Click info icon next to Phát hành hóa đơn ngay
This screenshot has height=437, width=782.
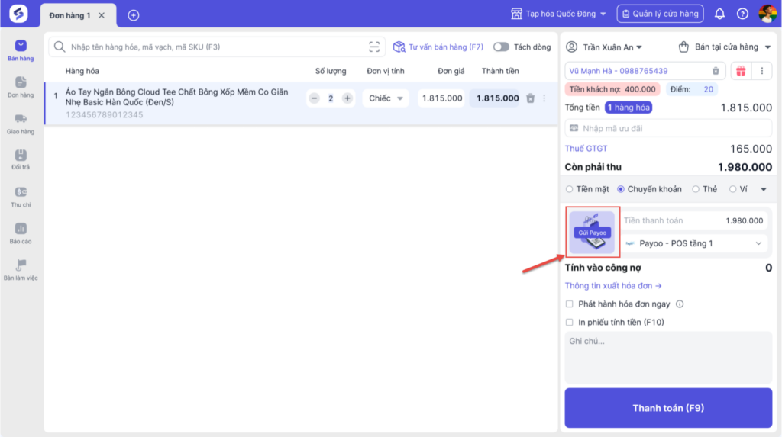[x=680, y=304]
